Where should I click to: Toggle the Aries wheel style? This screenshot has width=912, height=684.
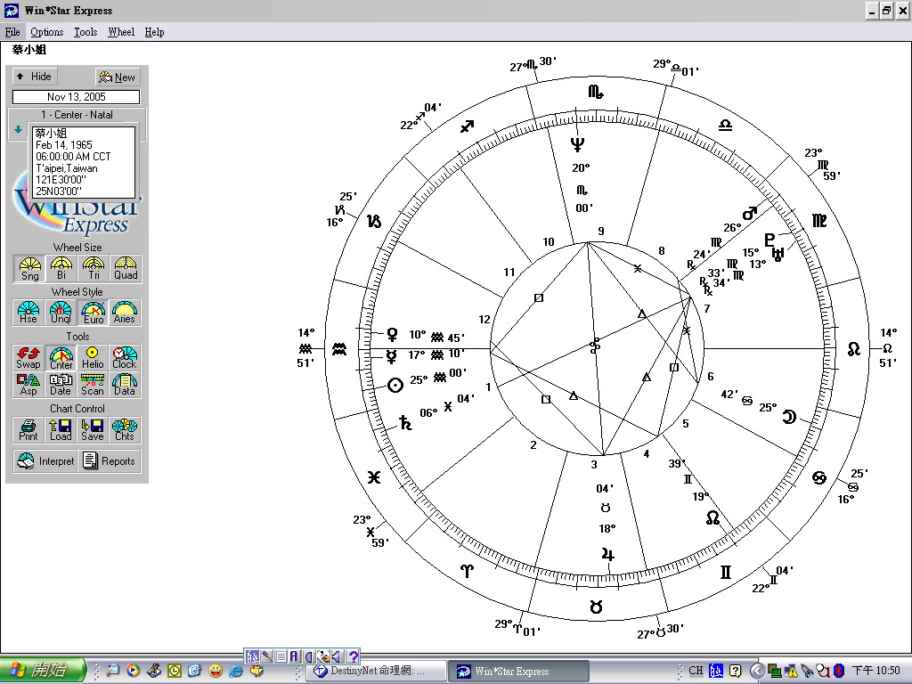coord(125,313)
